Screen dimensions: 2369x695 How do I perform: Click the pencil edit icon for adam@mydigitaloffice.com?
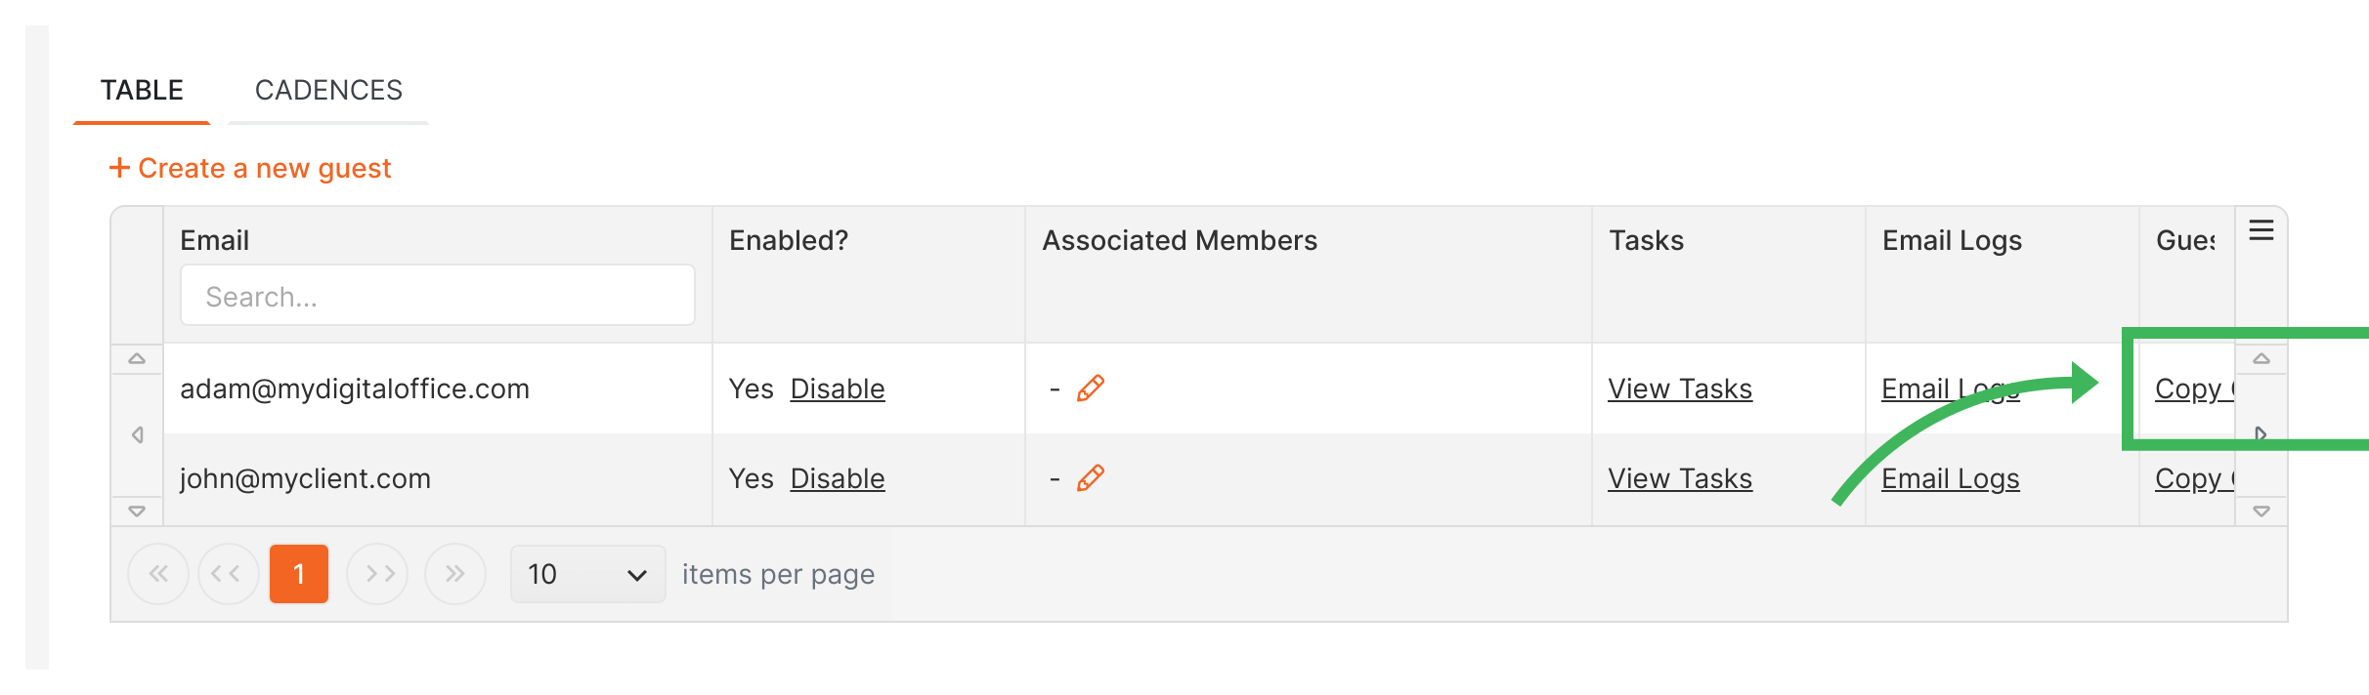[1091, 388]
